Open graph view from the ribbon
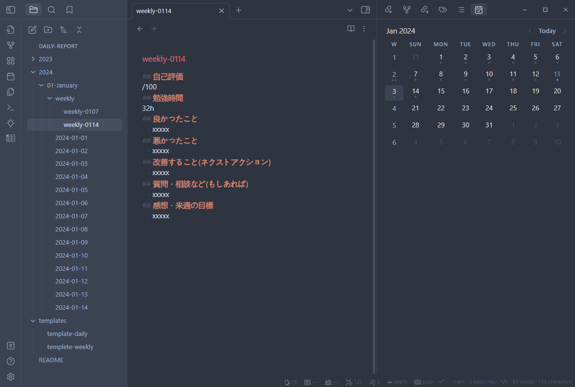This screenshot has width=575, height=387. (x=11, y=45)
